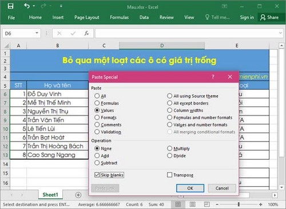
Task: Select the Add operation radio button
Action: (x=97, y=156)
